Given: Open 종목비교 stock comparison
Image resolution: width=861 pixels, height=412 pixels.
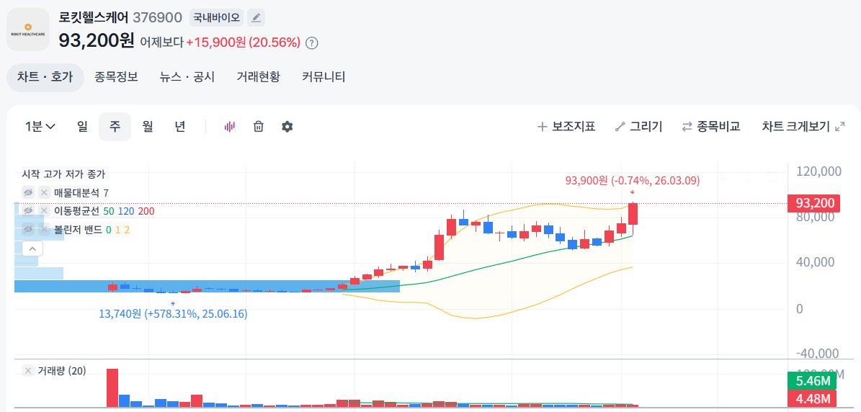Looking at the screenshot, I should (x=711, y=127).
